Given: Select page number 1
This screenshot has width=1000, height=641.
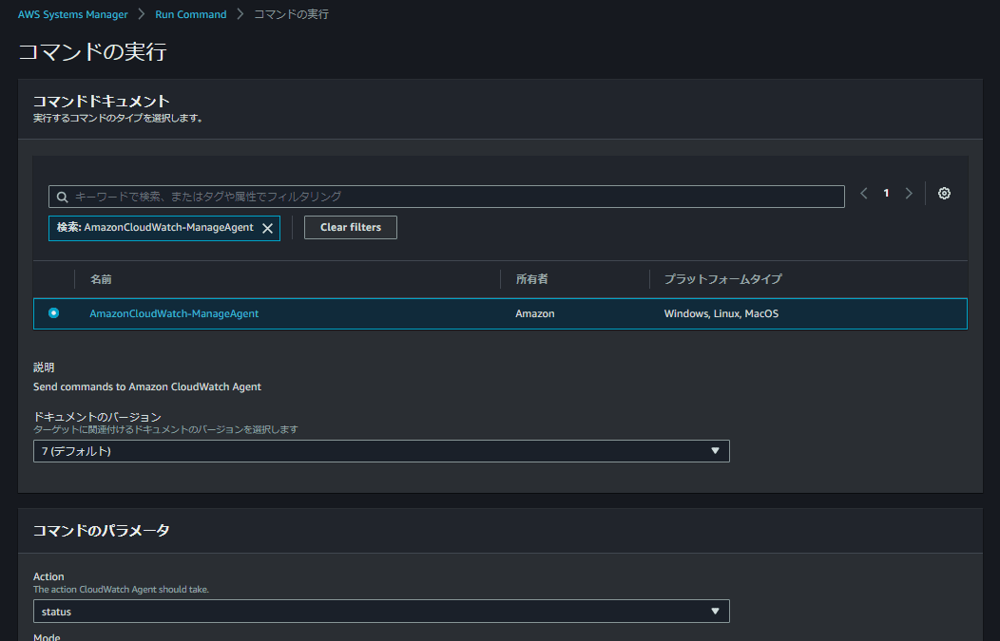Looking at the screenshot, I should coord(886,193).
